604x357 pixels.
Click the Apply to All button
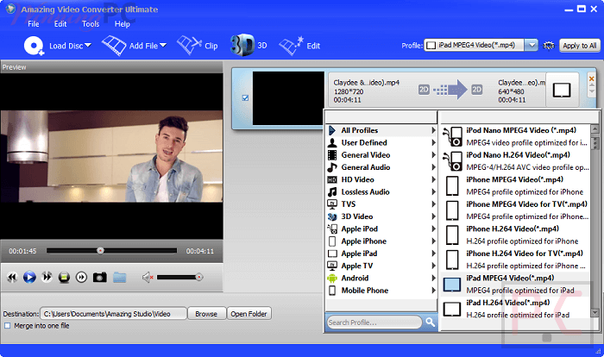pyautogui.click(x=579, y=46)
